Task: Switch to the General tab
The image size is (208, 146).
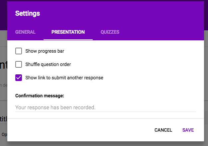Action: (x=25, y=32)
